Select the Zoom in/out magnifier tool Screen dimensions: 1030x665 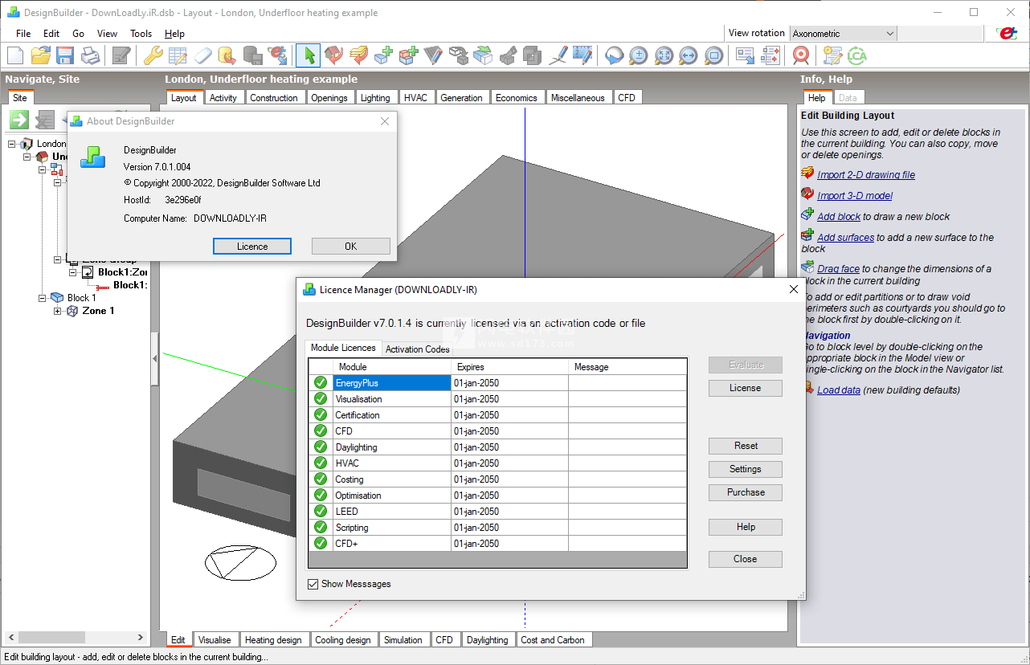click(x=637, y=55)
